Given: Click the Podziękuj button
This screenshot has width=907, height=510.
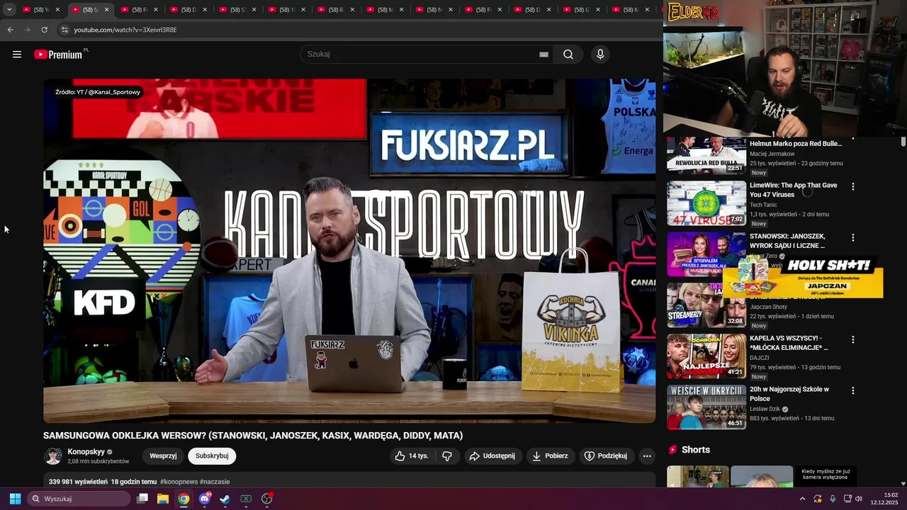Looking at the screenshot, I should 606,456.
